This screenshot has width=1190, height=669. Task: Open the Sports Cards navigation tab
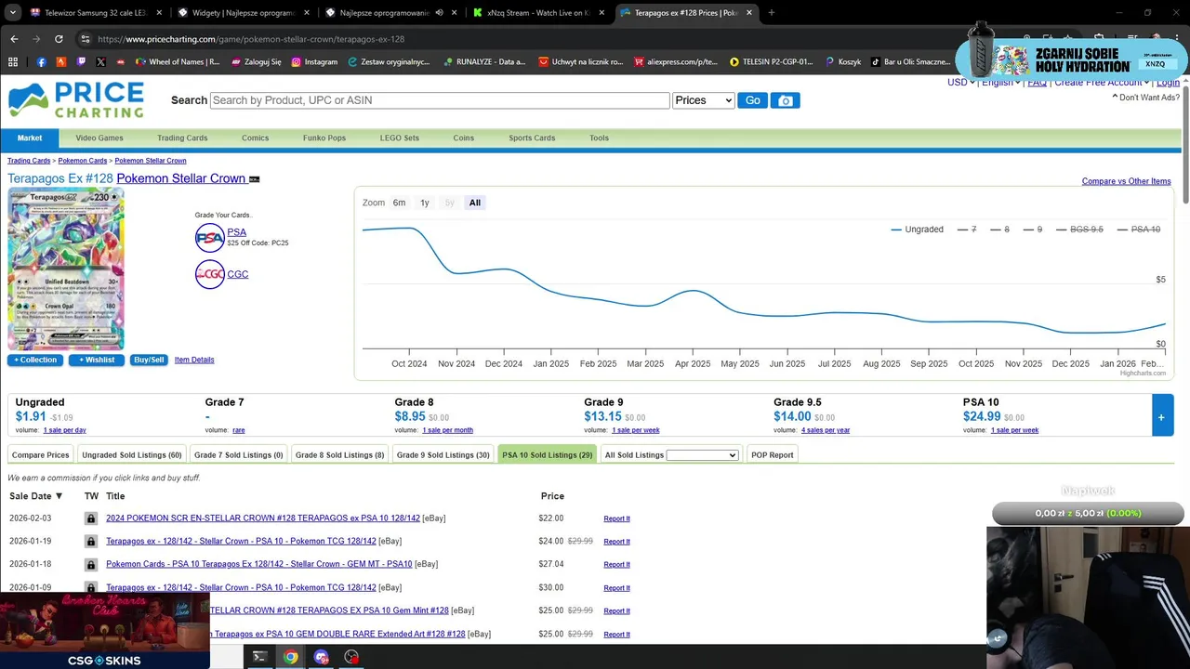click(532, 138)
